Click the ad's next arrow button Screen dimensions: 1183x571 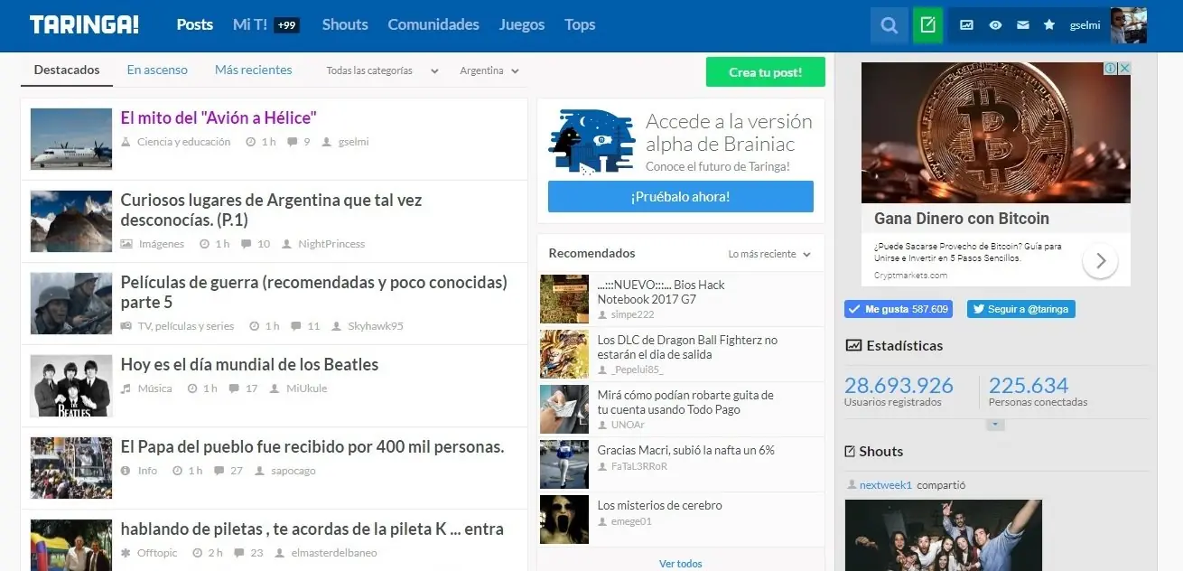pyautogui.click(x=1100, y=261)
